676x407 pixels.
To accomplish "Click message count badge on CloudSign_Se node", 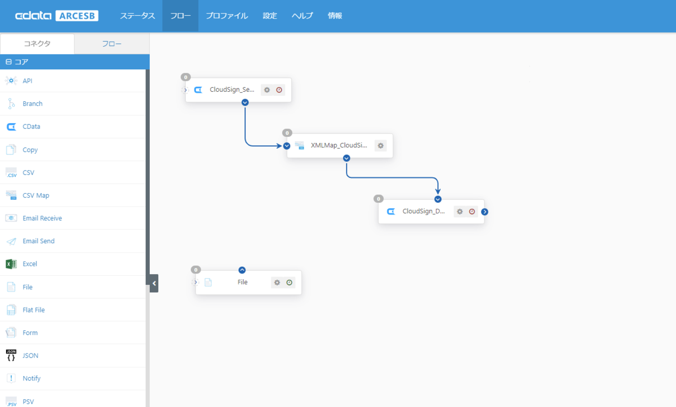I will 186,77.
